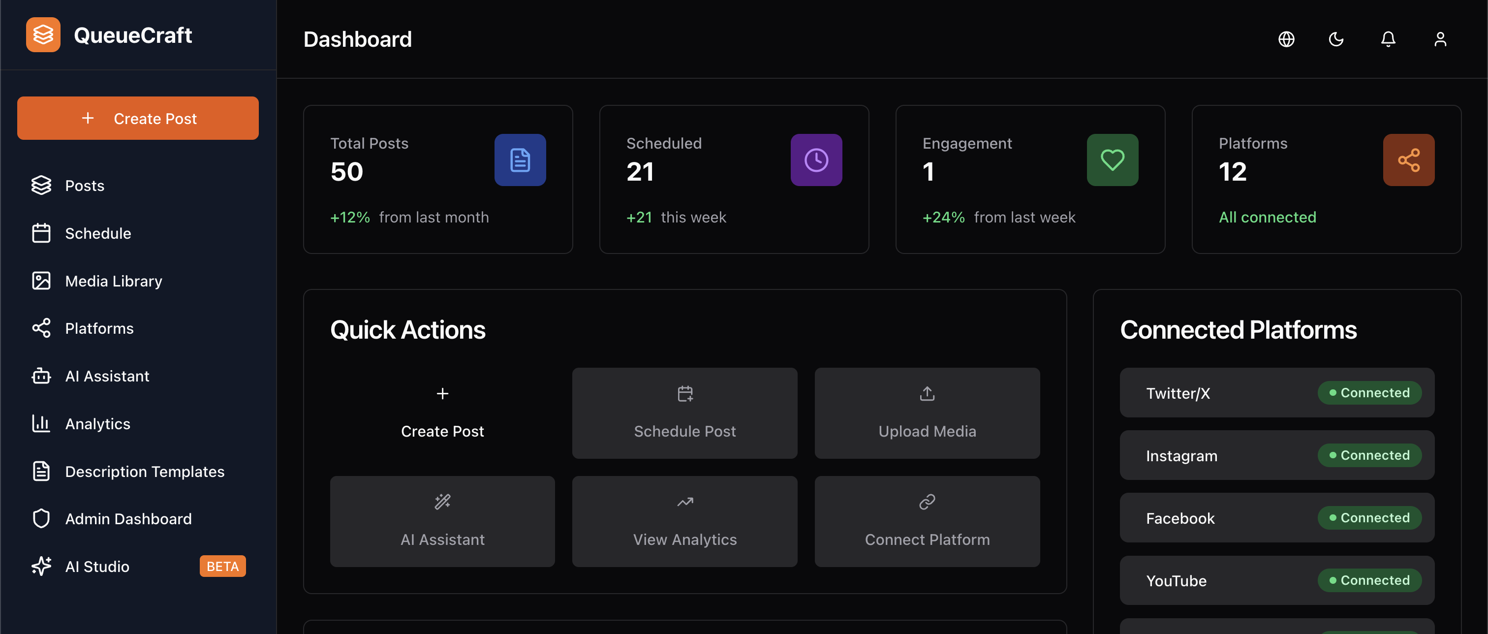Click trending arrow icon in View Analytics tile

click(x=685, y=502)
